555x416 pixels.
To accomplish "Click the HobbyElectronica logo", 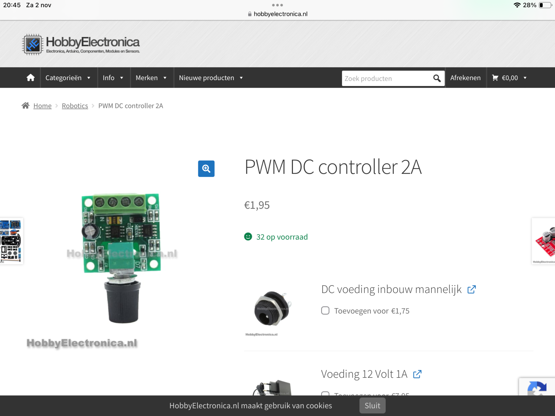I will (81, 44).
